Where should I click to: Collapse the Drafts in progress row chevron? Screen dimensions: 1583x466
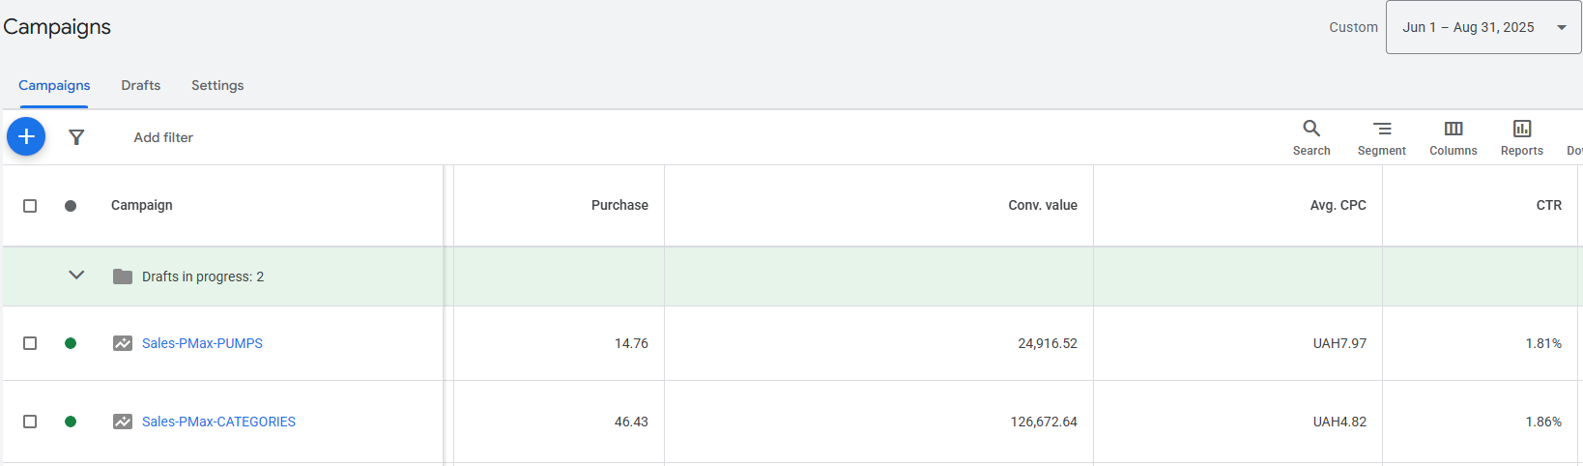tap(76, 276)
